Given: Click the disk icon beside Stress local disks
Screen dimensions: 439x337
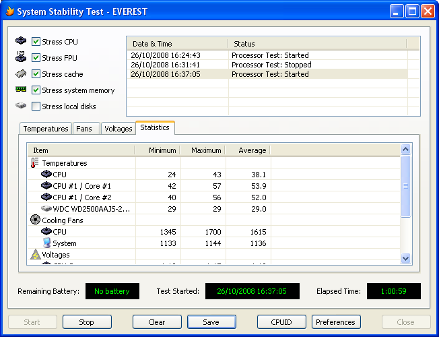Looking at the screenshot, I should pyautogui.click(x=21, y=106).
